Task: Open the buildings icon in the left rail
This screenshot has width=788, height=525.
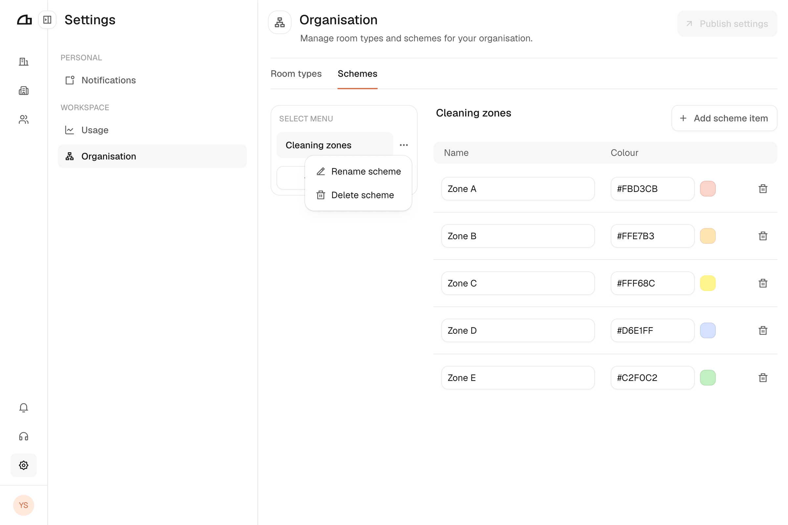Action: pyautogui.click(x=24, y=62)
